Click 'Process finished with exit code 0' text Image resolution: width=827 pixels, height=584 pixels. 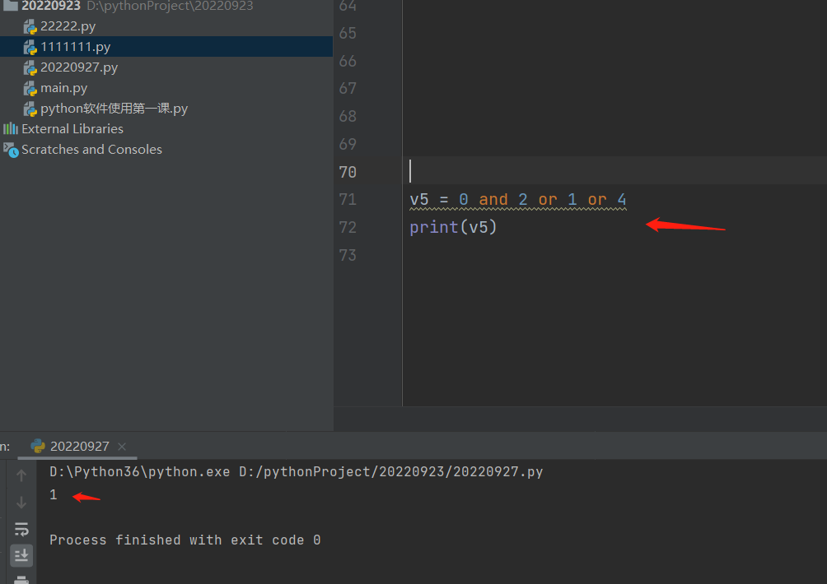[x=185, y=540]
